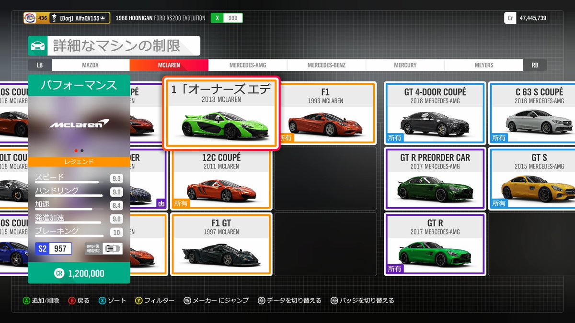Click the yellow Y button filter icon
The width and height of the screenshot is (575, 323).
(x=139, y=301)
